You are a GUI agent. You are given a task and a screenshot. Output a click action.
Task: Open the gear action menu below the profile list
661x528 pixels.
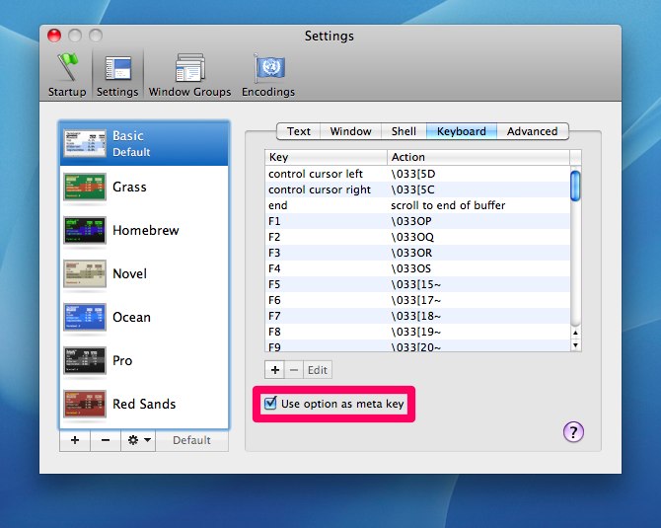(x=138, y=441)
